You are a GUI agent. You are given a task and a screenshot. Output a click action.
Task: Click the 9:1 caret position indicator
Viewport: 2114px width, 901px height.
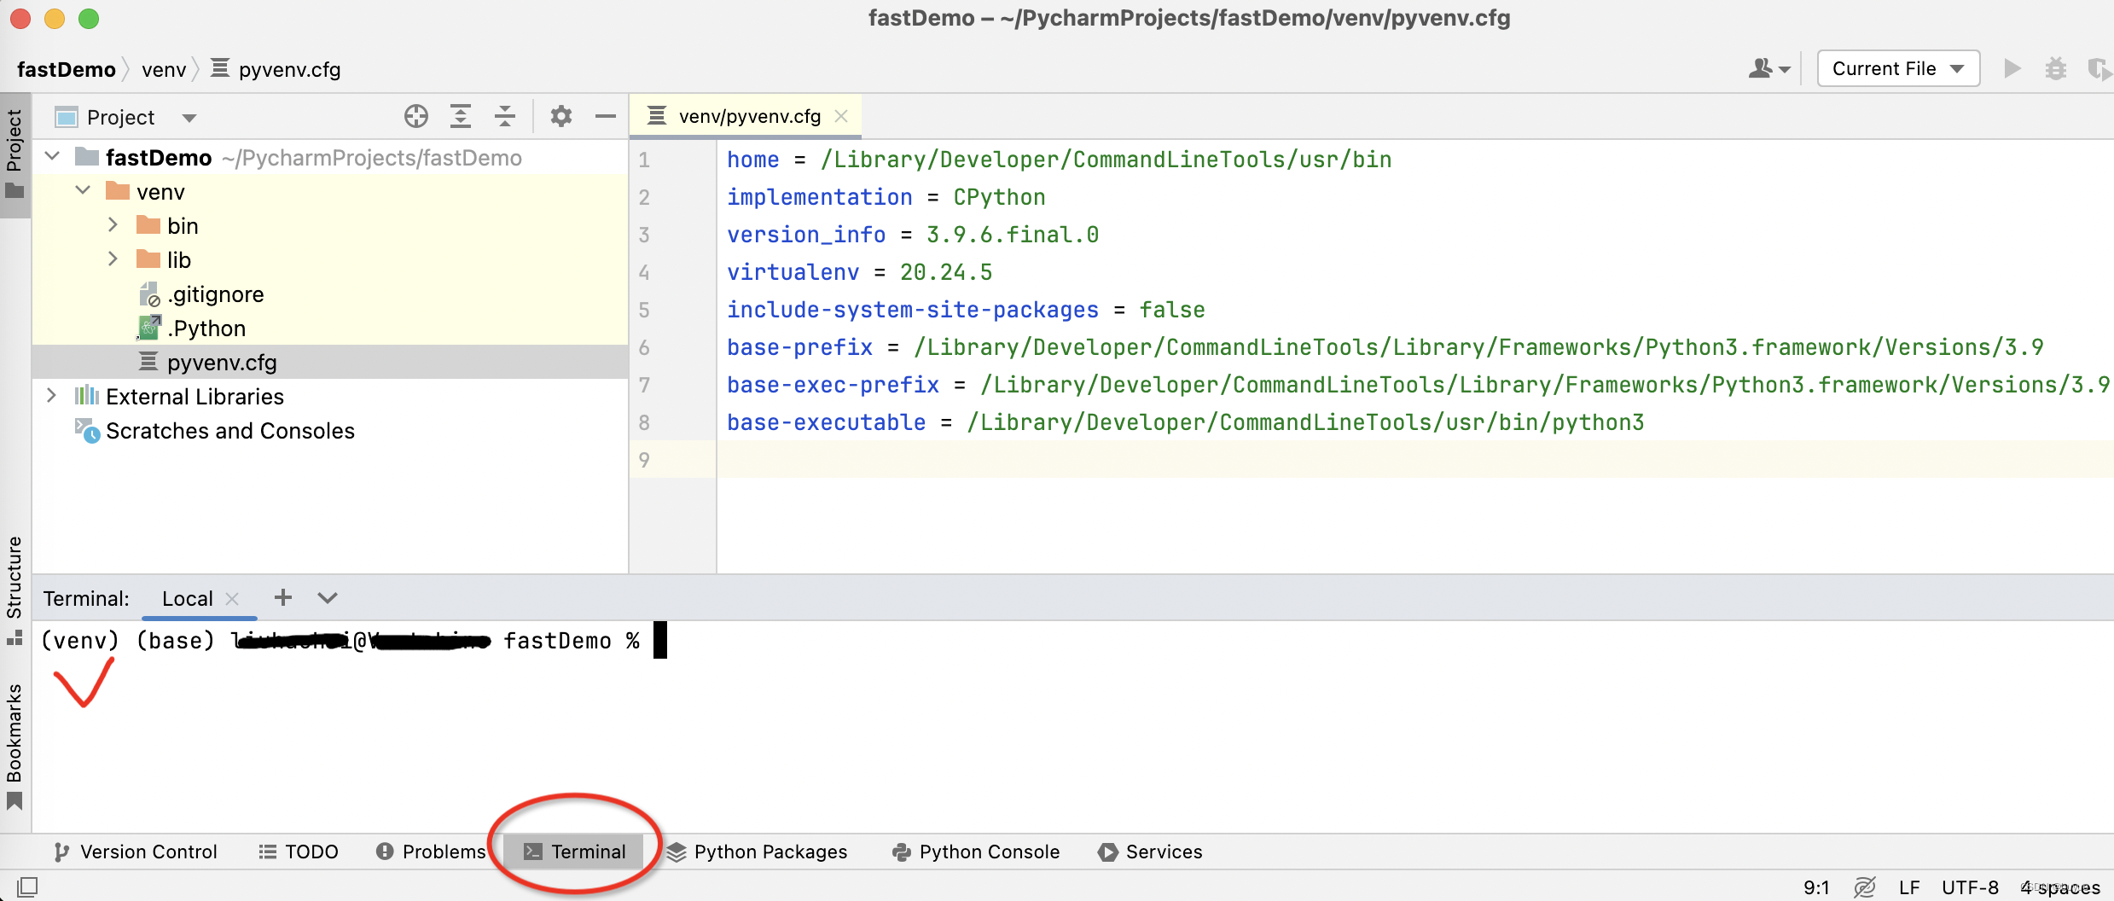coord(1816,887)
